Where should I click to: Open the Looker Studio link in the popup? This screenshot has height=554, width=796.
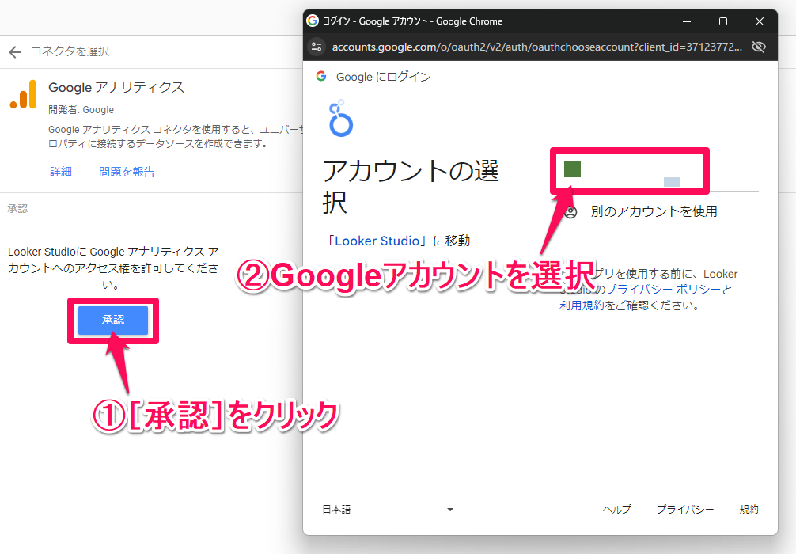click(377, 241)
